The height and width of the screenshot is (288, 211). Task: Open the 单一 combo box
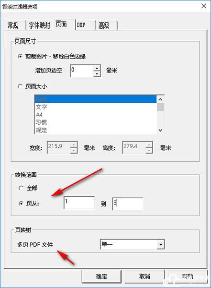click(132, 244)
